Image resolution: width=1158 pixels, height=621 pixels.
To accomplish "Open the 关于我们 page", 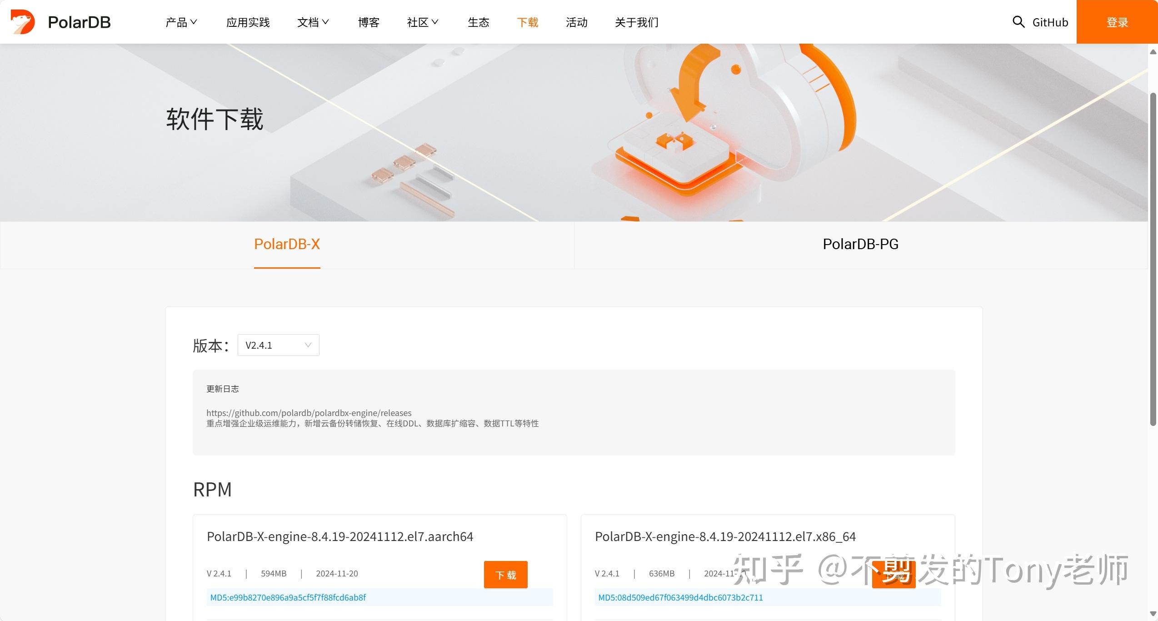I will (x=637, y=22).
